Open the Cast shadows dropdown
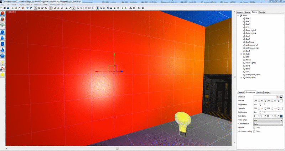285x151 pixels. coord(268,124)
